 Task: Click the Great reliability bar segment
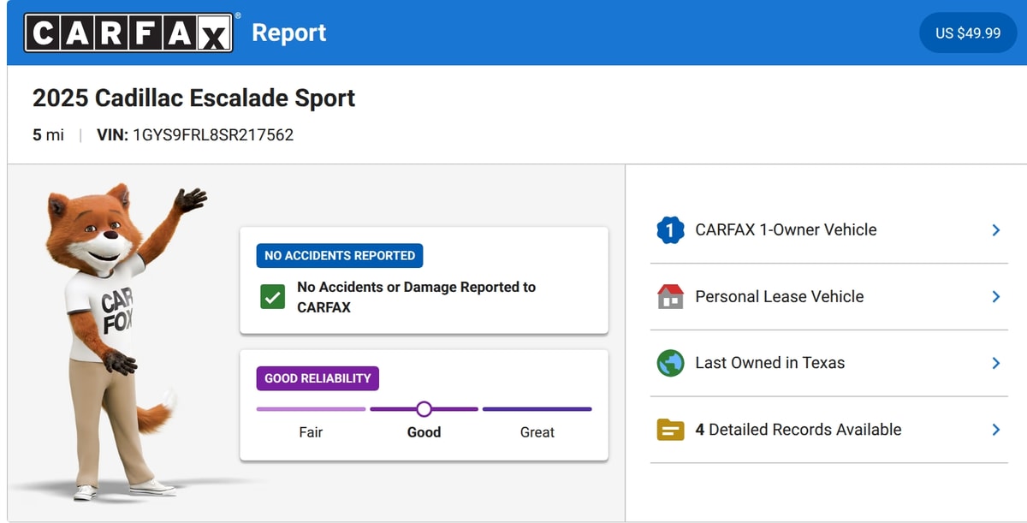tap(537, 409)
